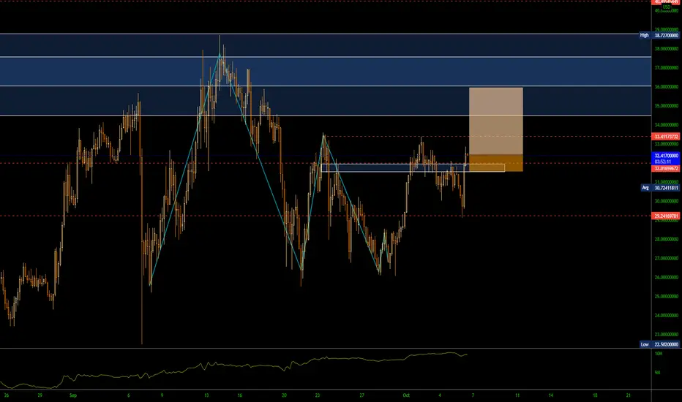Click the 'Sep' label on time axis
682x402 pixels.
(72, 395)
